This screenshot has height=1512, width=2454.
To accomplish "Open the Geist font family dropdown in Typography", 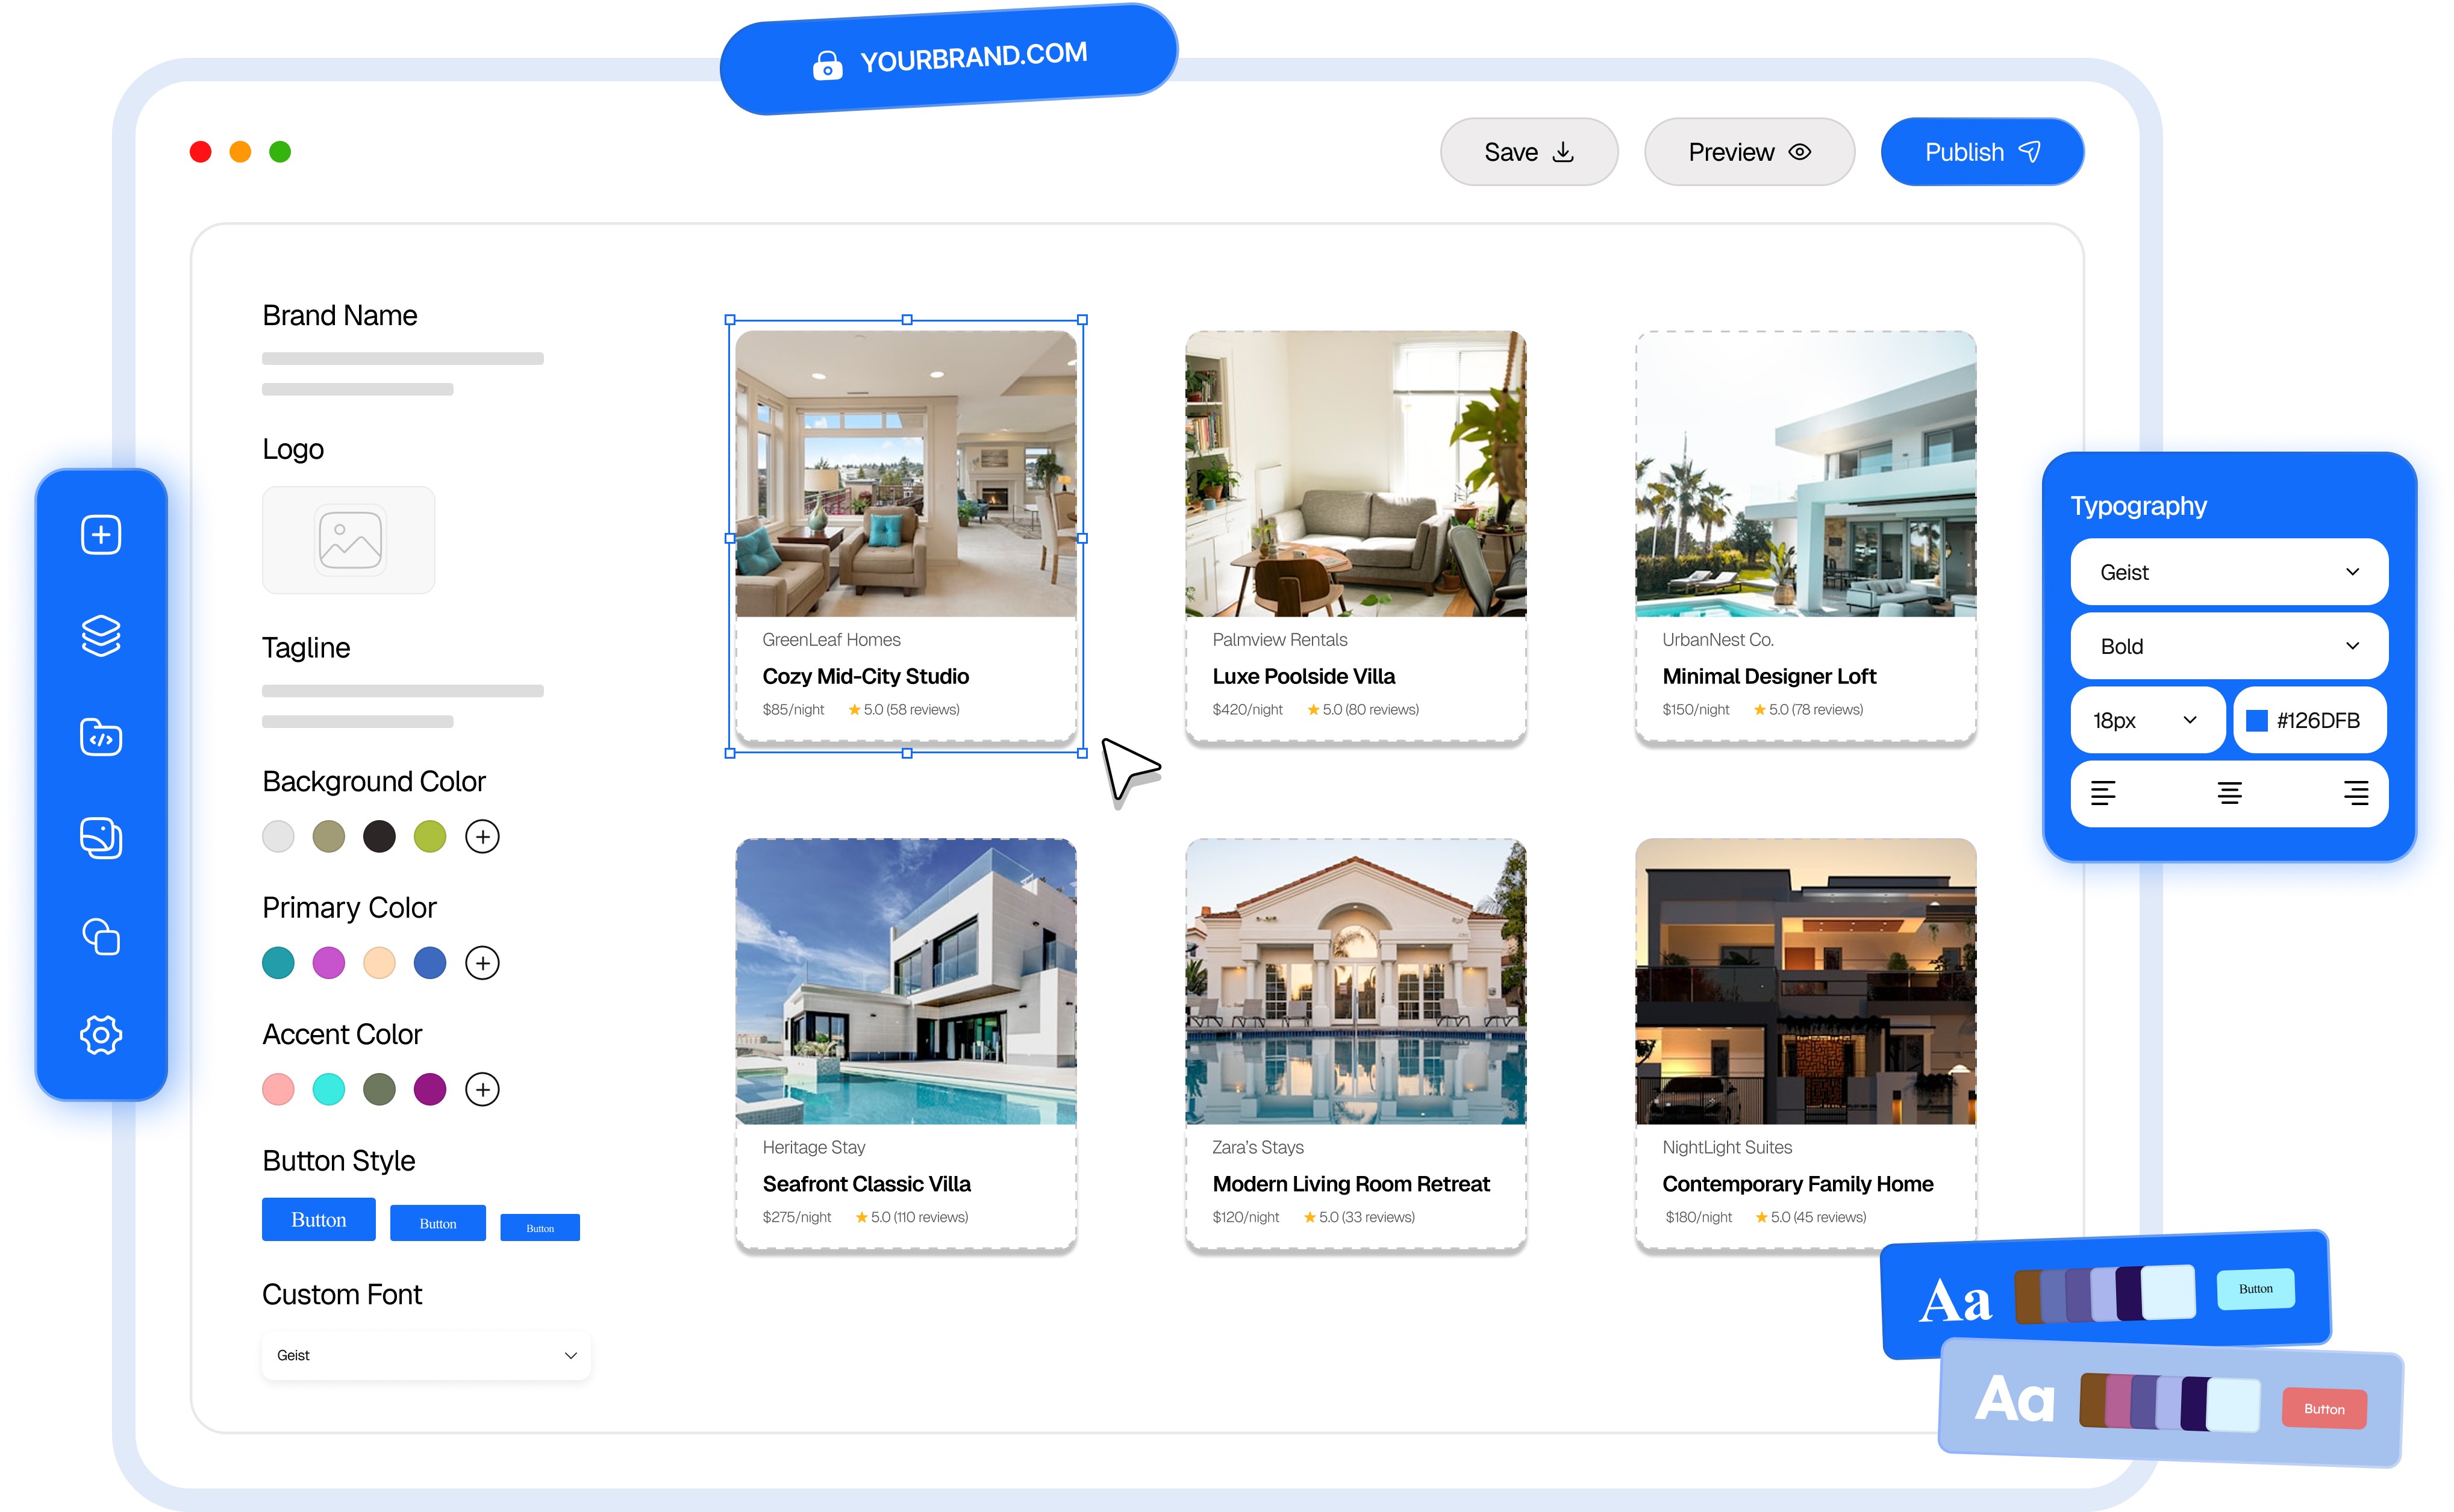I will [2229, 571].
